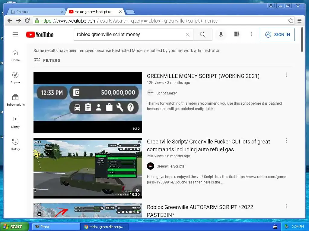
Task: Open options for AUTOFARM SCRIPT video
Action: point(286,206)
